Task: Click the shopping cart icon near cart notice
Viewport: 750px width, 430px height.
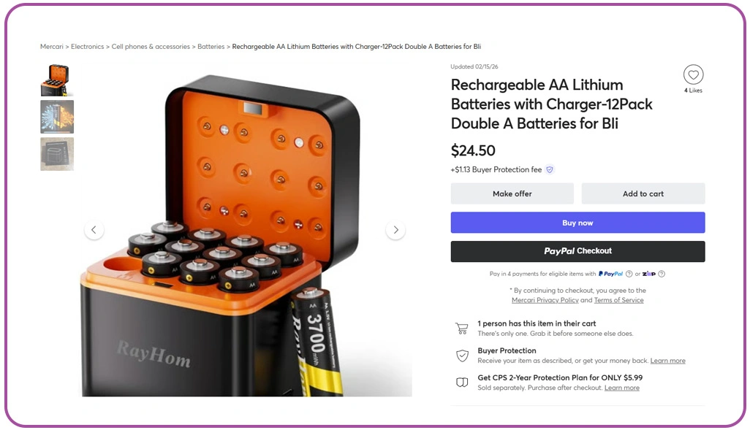Action: 461,329
